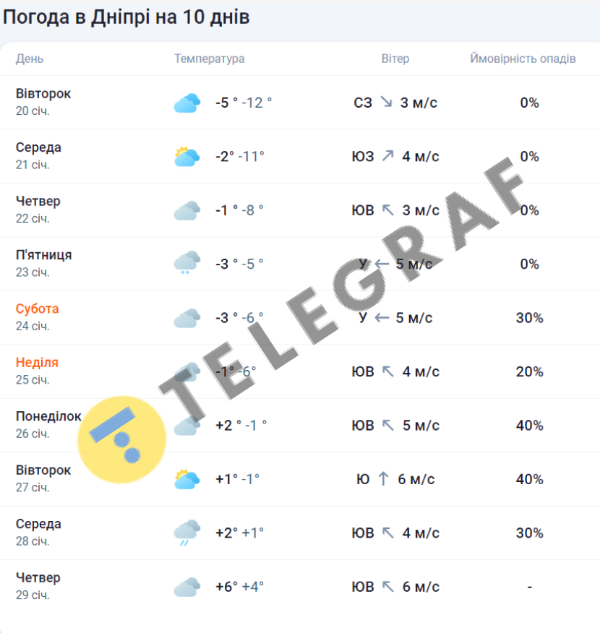The width and height of the screenshot is (600, 633).
Task: Click the 40% precipitation value for Понеділок
Action: tap(529, 426)
